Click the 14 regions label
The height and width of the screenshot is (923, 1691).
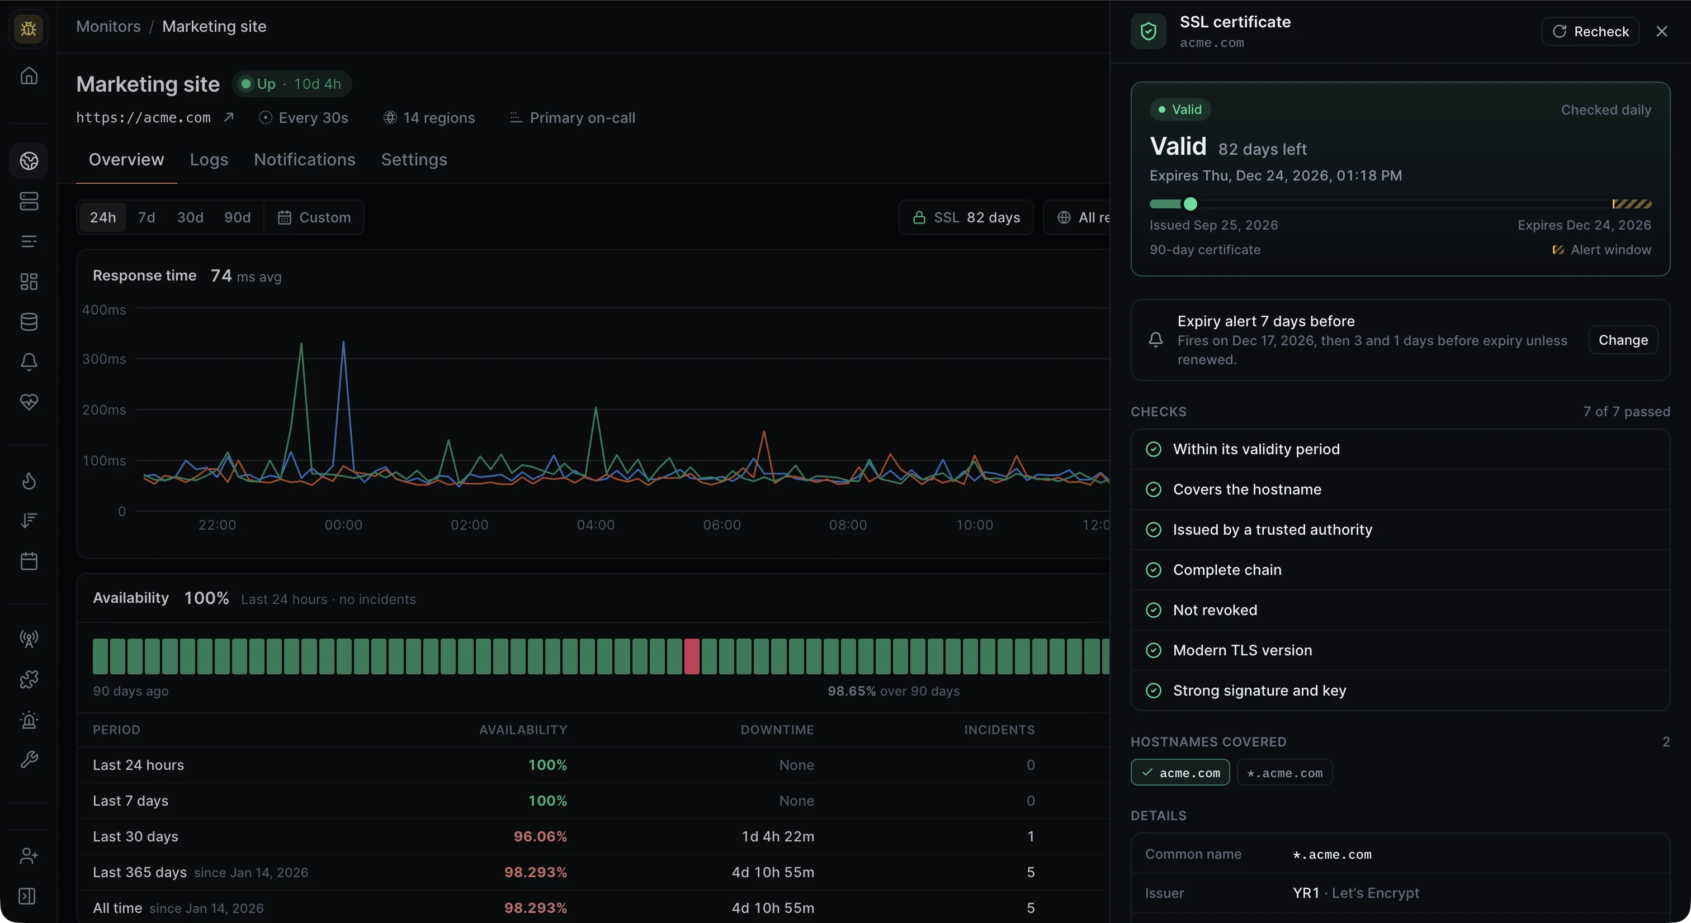429,117
